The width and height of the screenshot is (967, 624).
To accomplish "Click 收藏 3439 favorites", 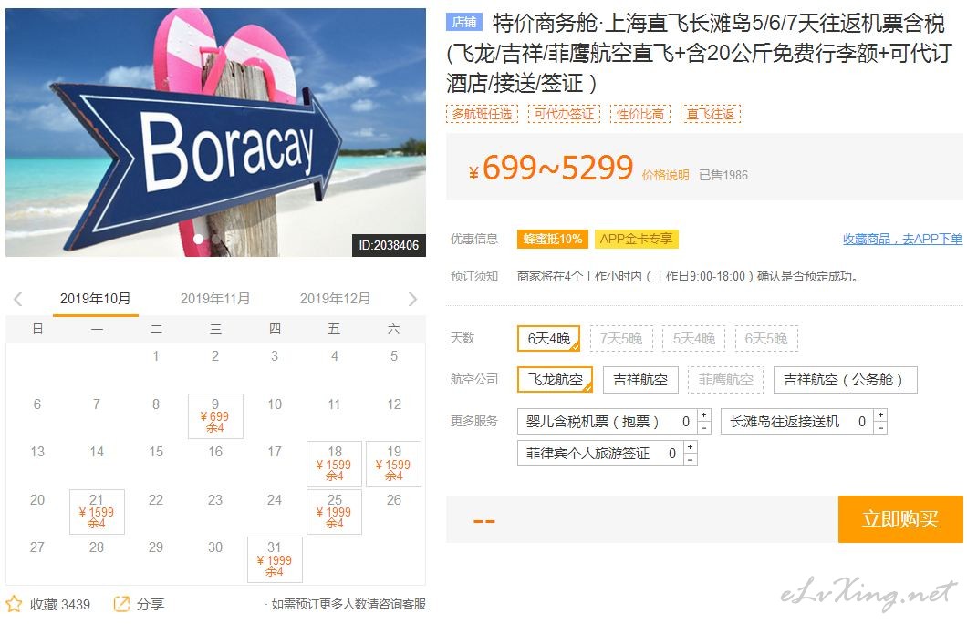I will click(x=60, y=604).
